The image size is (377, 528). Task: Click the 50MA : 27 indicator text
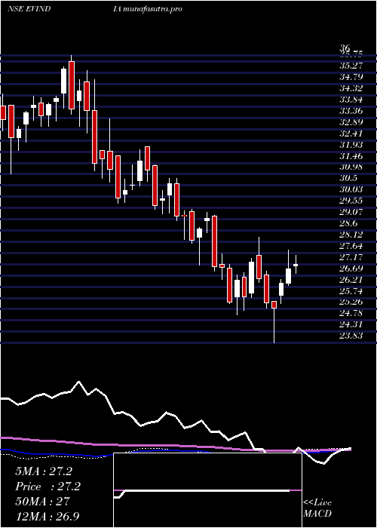point(42,502)
